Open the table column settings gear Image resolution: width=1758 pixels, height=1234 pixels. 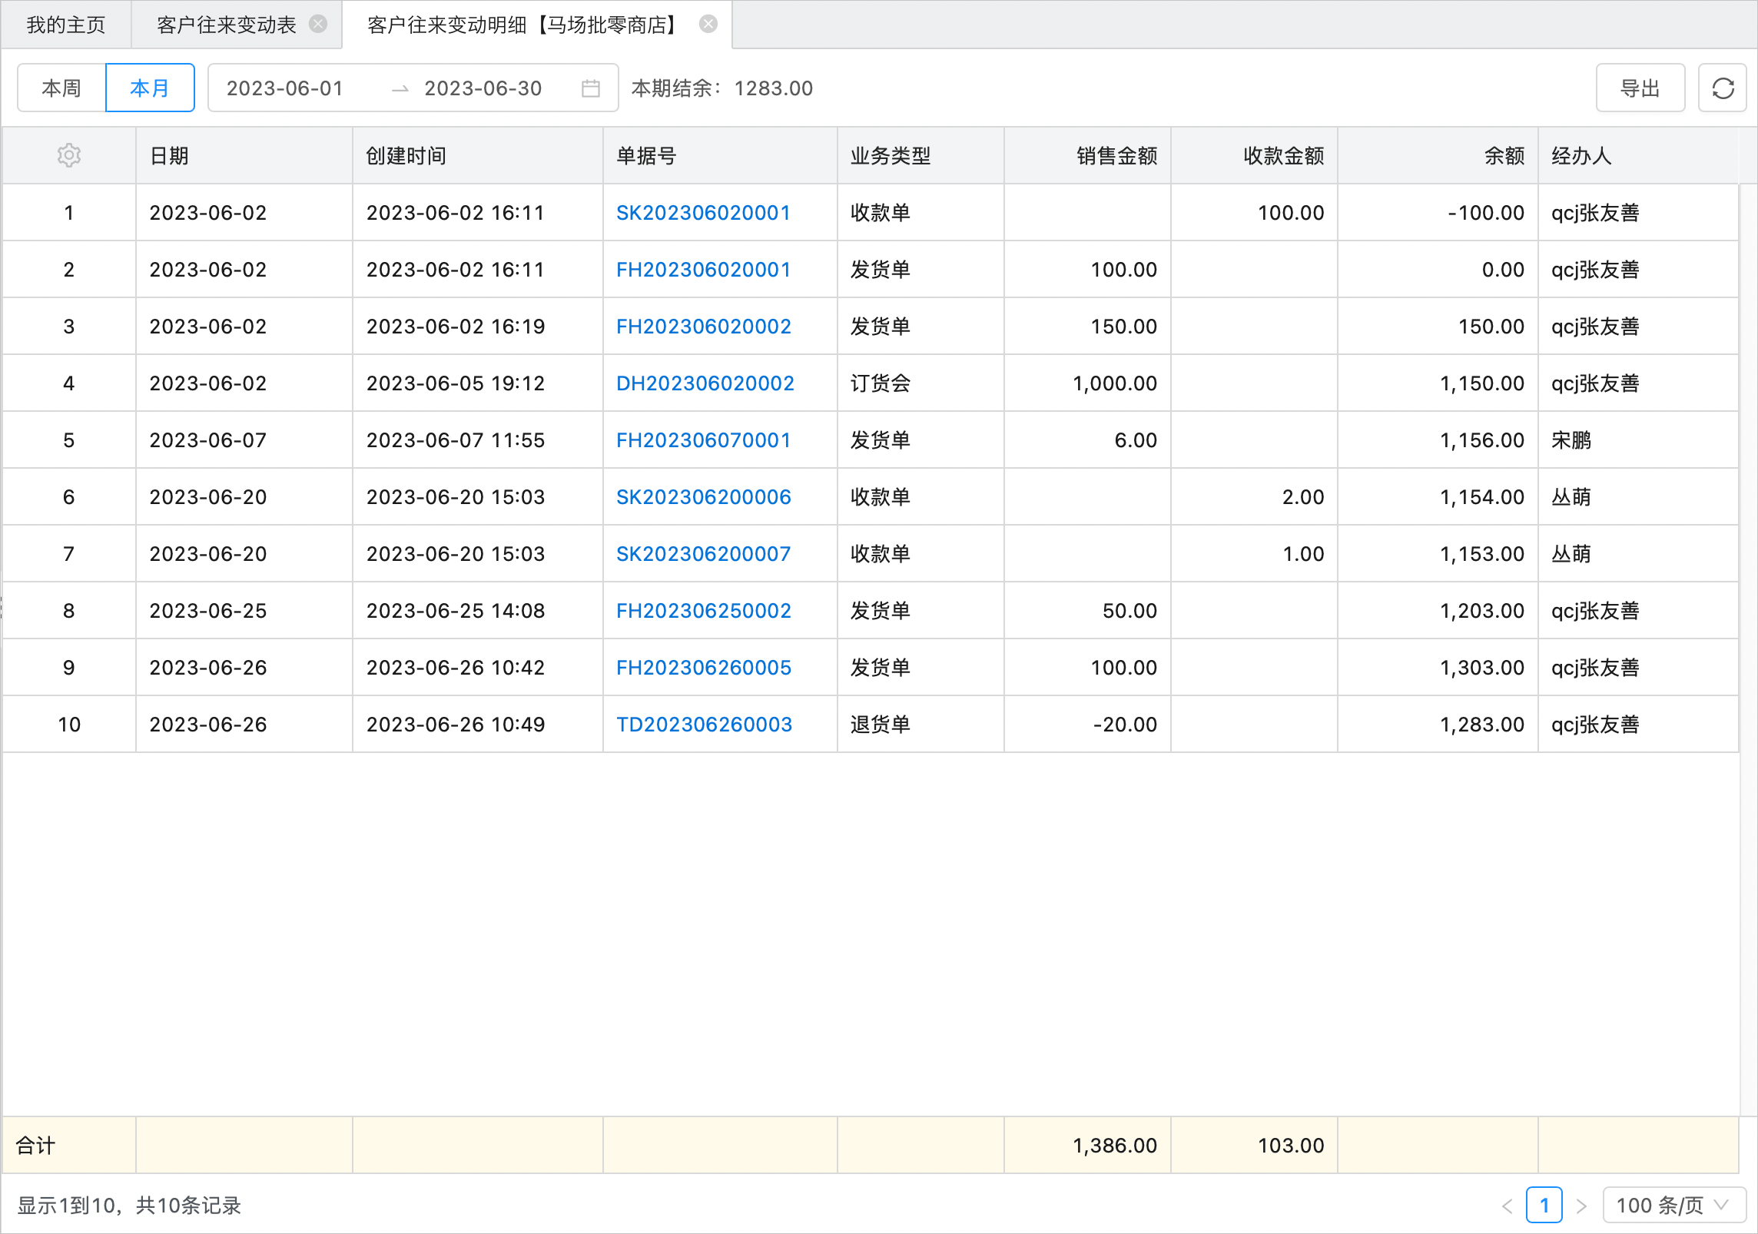pos(69,155)
